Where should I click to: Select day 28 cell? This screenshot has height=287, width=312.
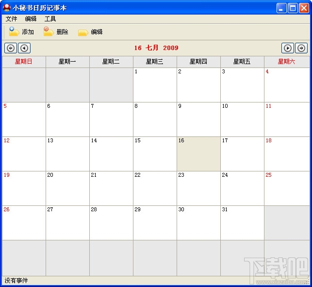(111, 223)
